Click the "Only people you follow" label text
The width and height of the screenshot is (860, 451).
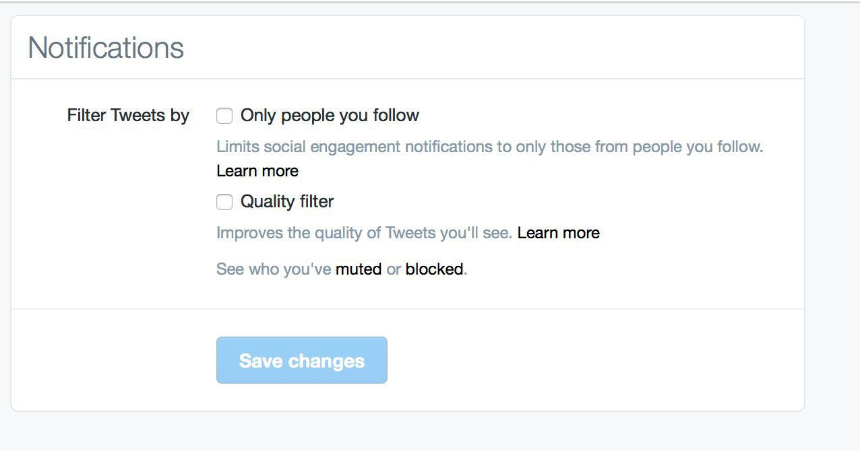pos(330,116)
